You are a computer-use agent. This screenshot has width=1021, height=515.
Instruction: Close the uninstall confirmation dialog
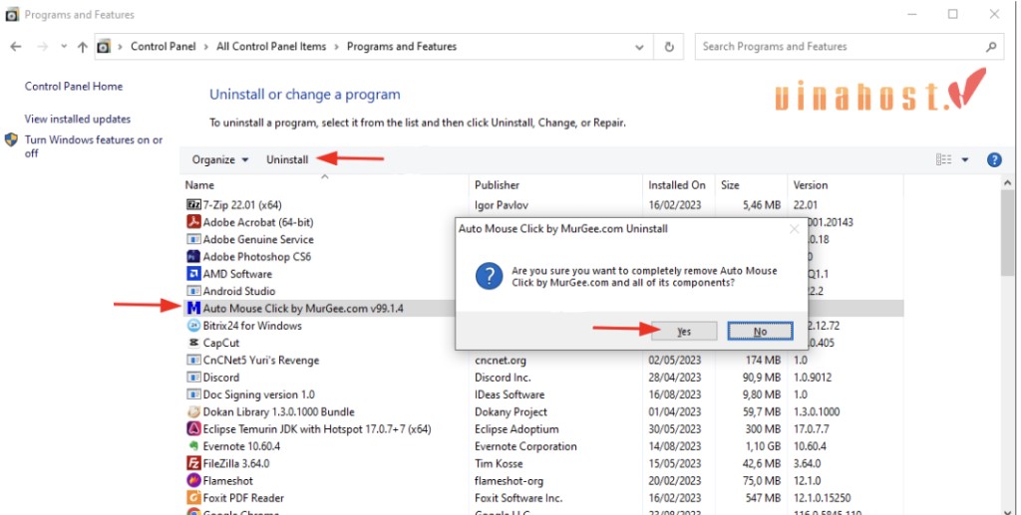(794, 229)
